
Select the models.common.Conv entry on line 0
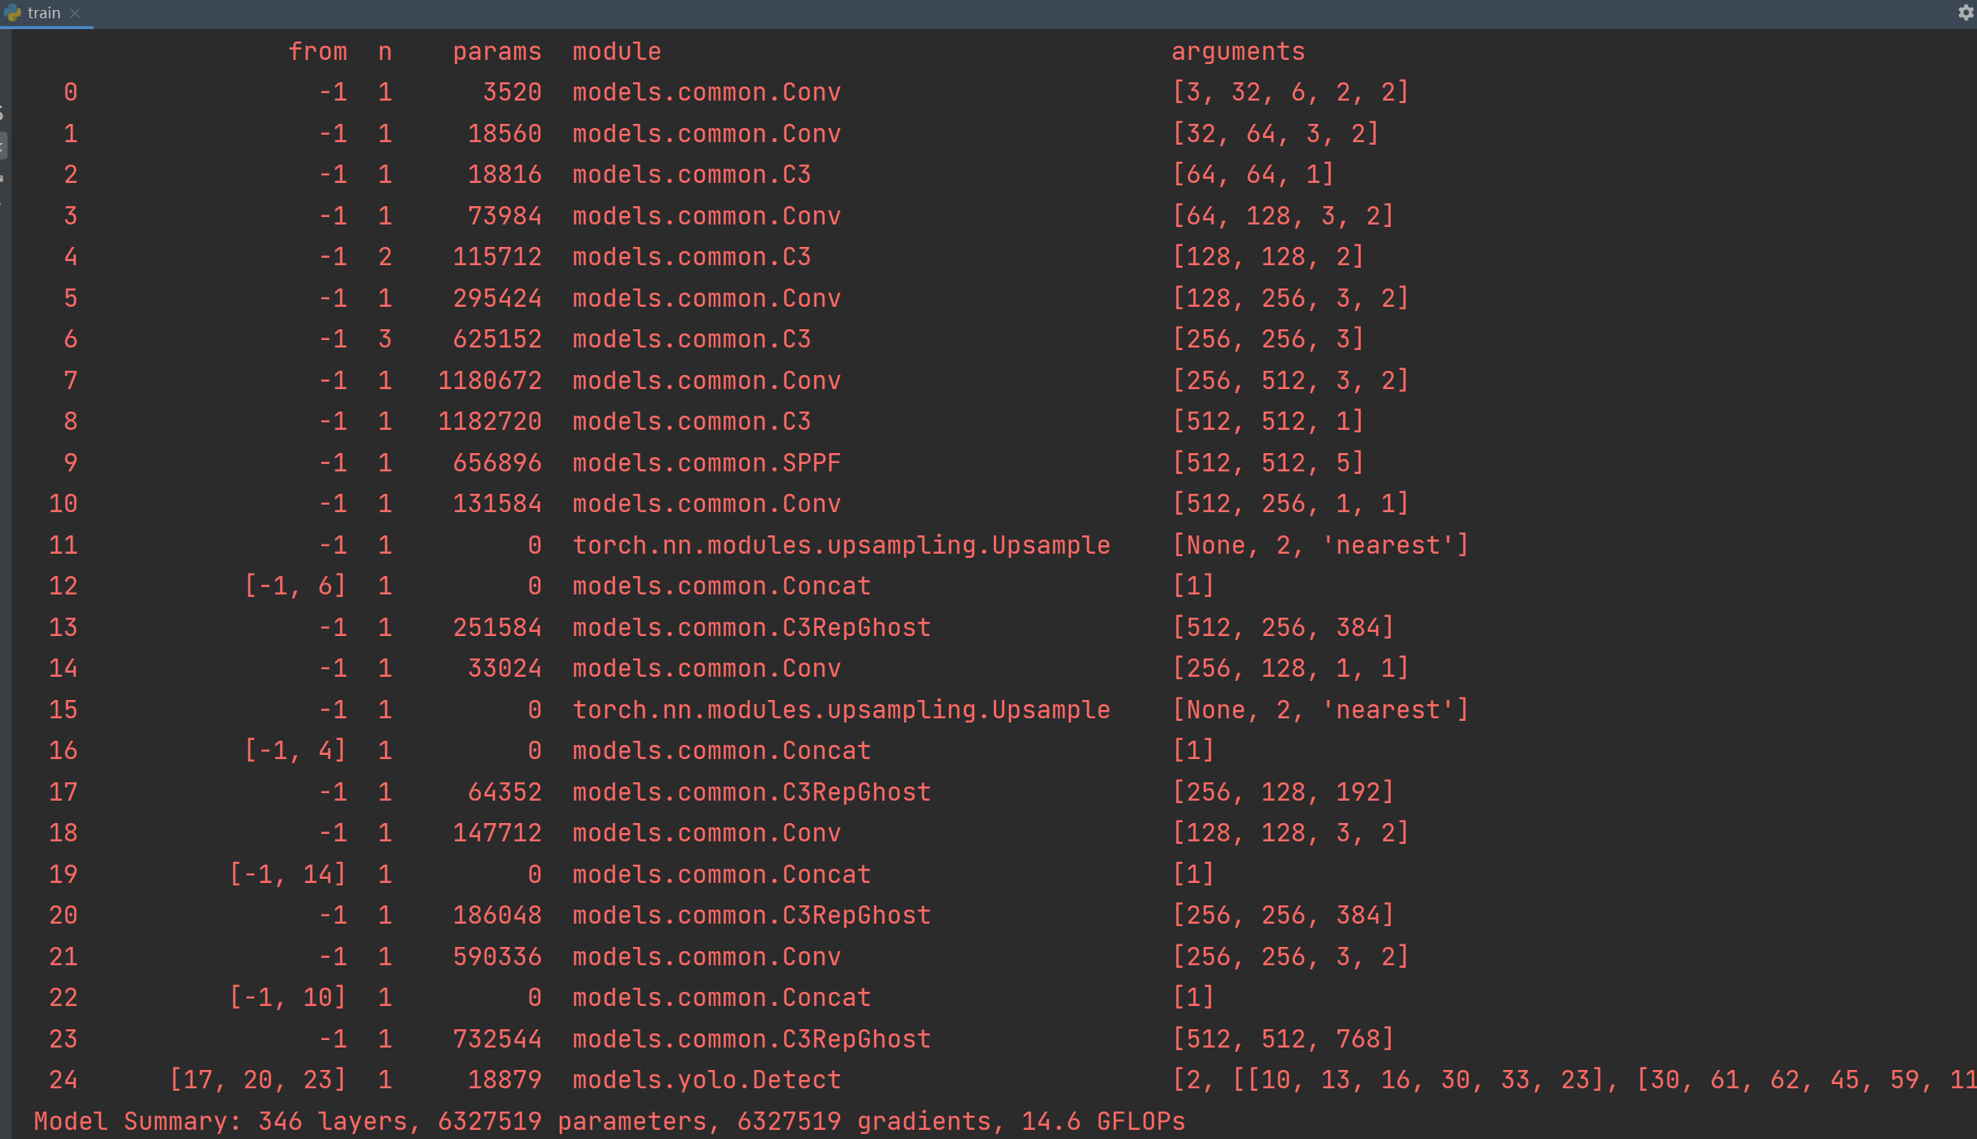pos(705,91)
